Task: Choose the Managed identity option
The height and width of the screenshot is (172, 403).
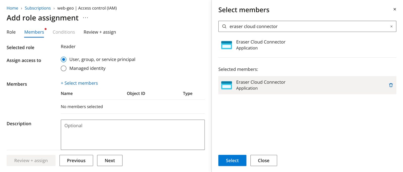Action: point(63,68)
